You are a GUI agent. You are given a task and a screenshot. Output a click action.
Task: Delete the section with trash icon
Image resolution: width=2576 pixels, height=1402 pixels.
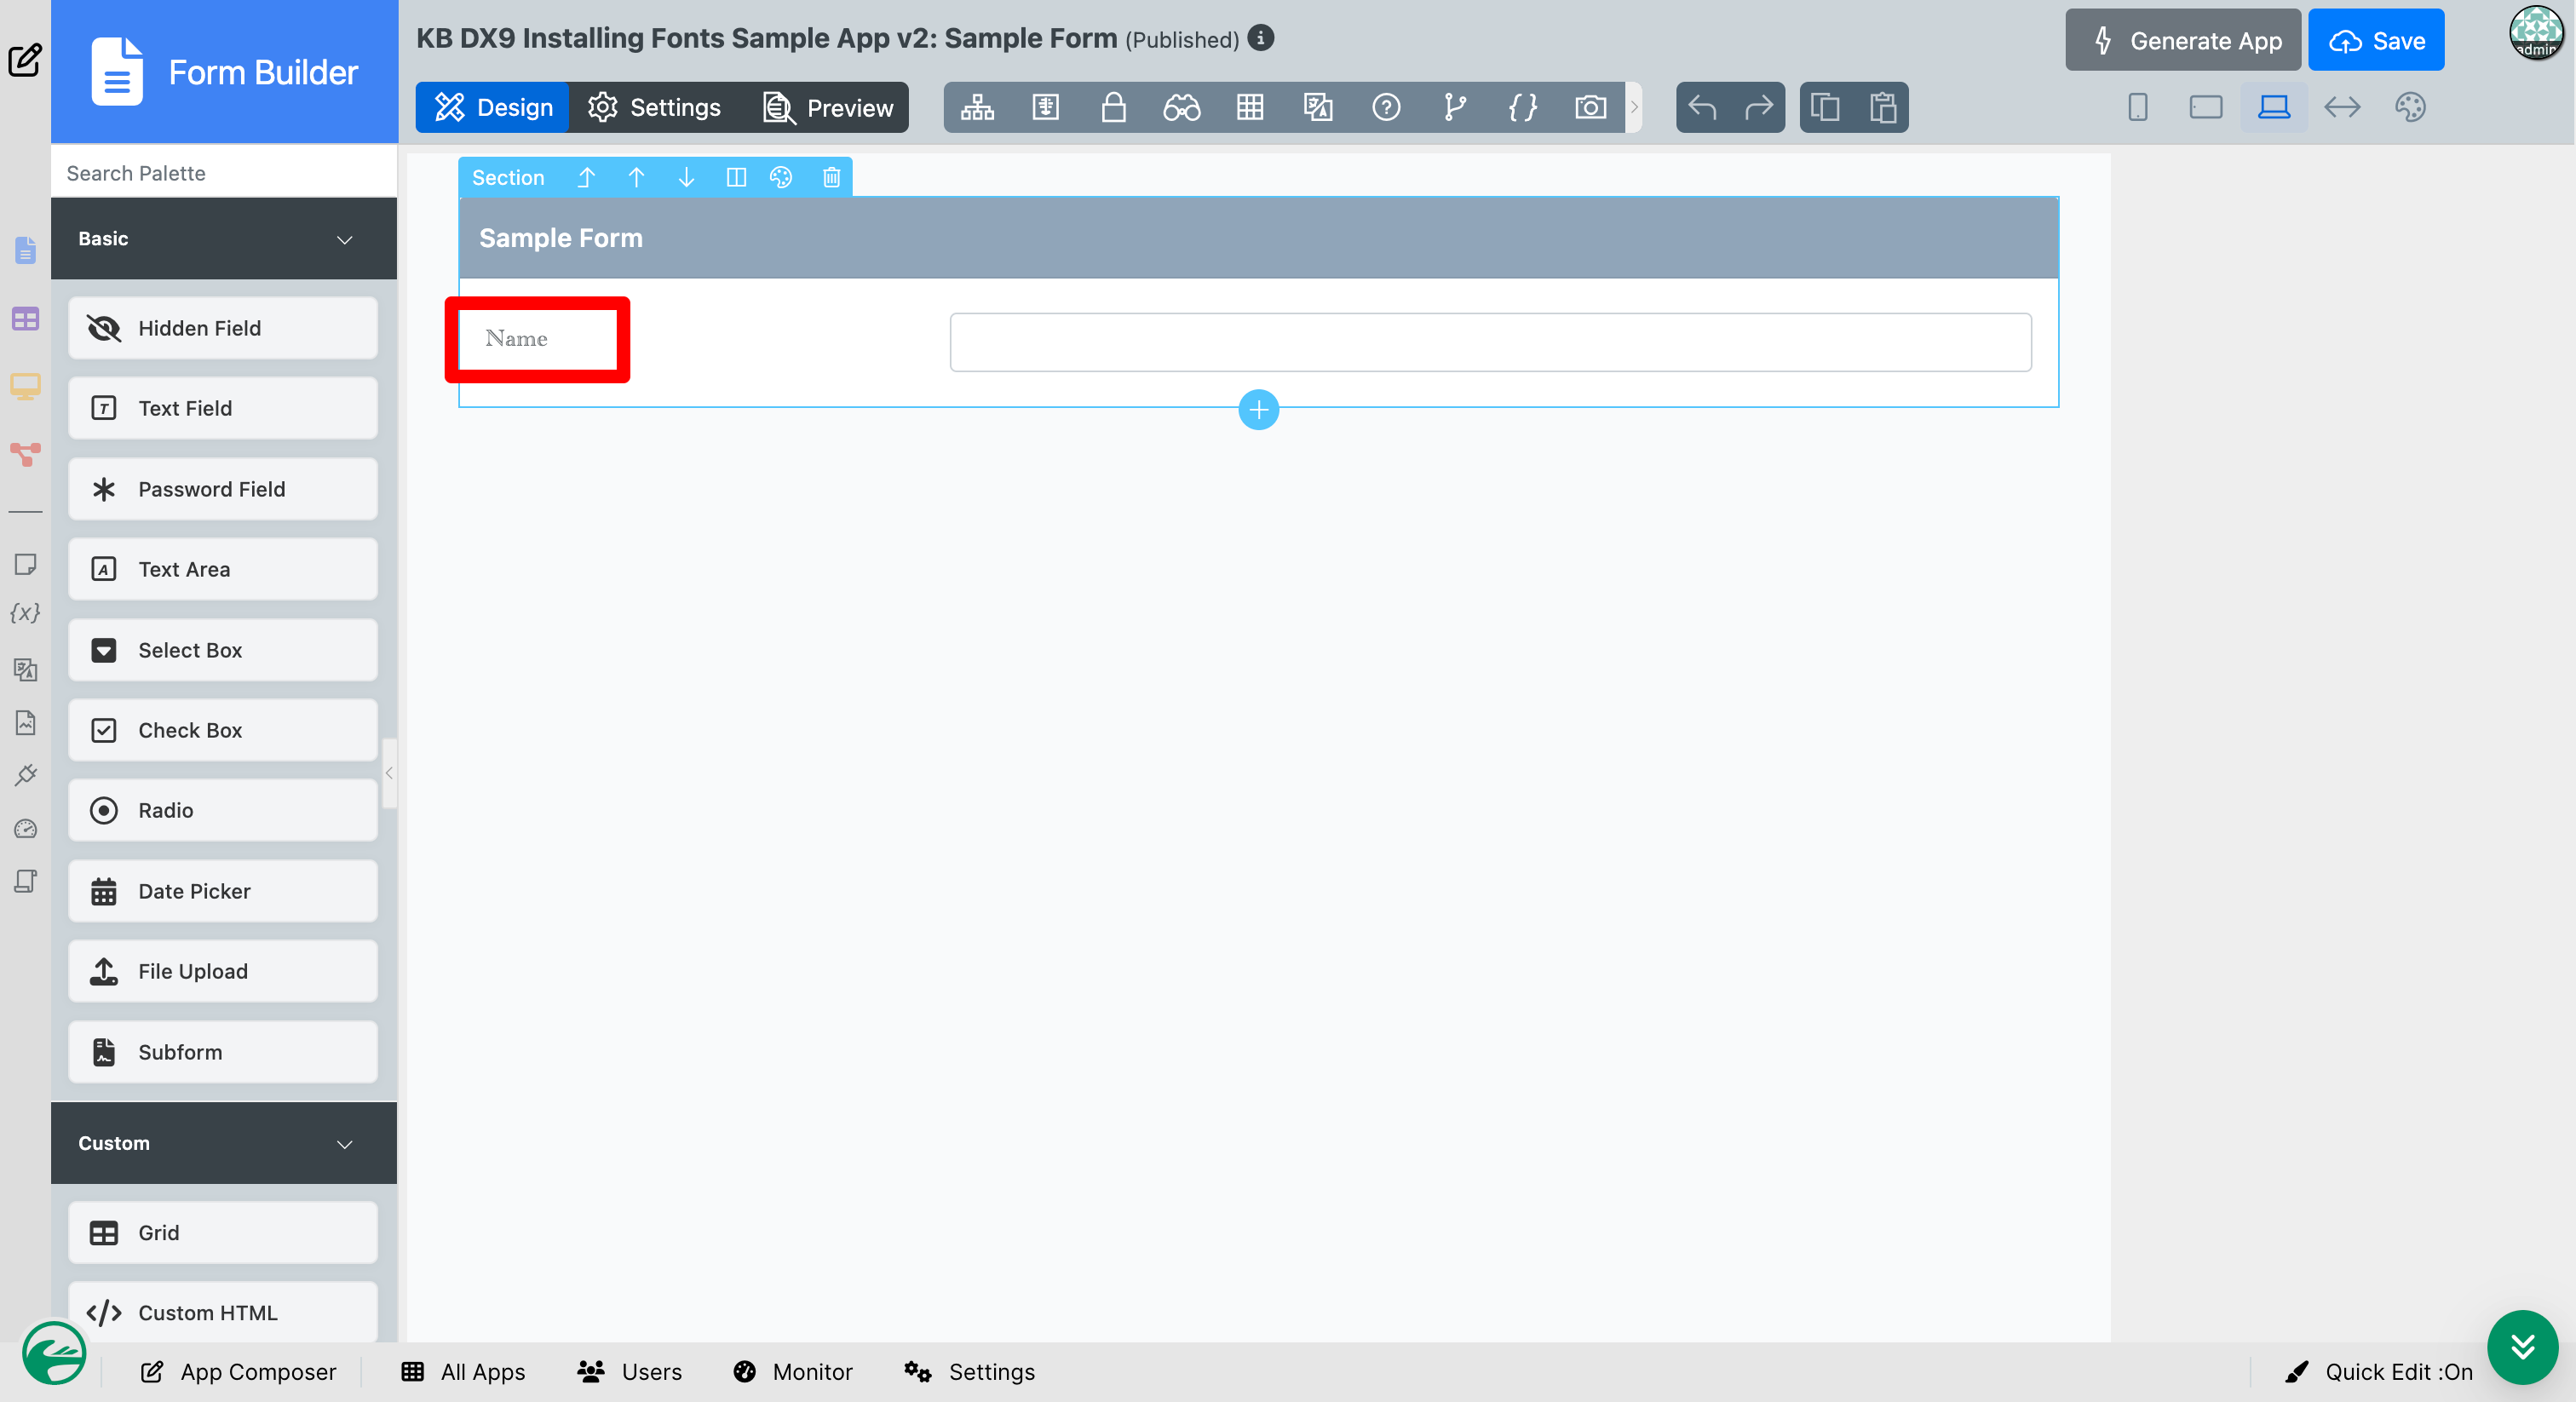[x=831, y=177]
